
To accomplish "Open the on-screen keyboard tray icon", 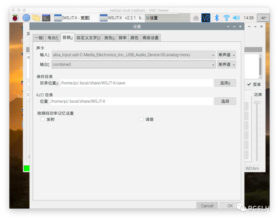I will click(x=196, y=18).
